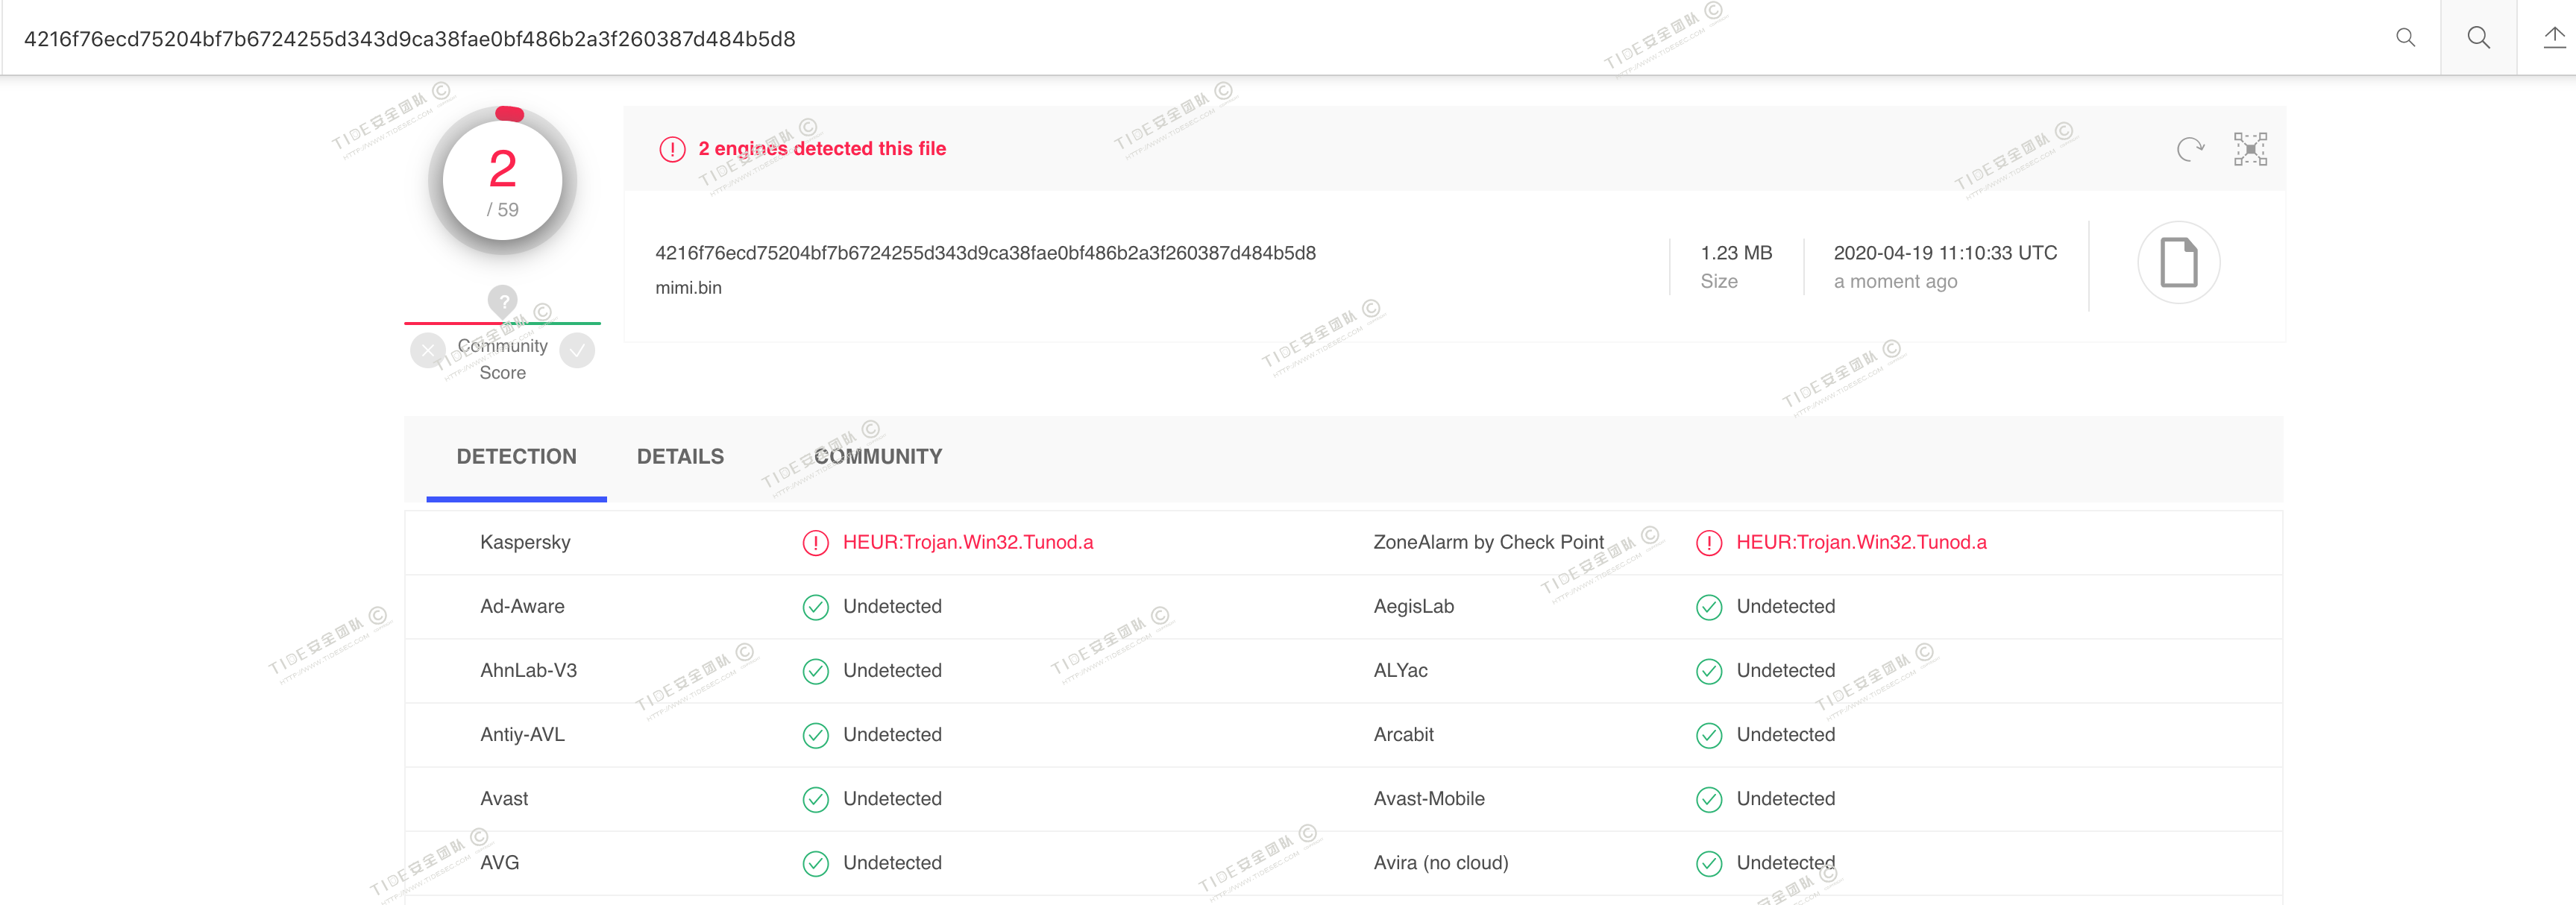Click the large magnifier search button
Viewport: 2576px width, 905px height.
click(2478, 38)
